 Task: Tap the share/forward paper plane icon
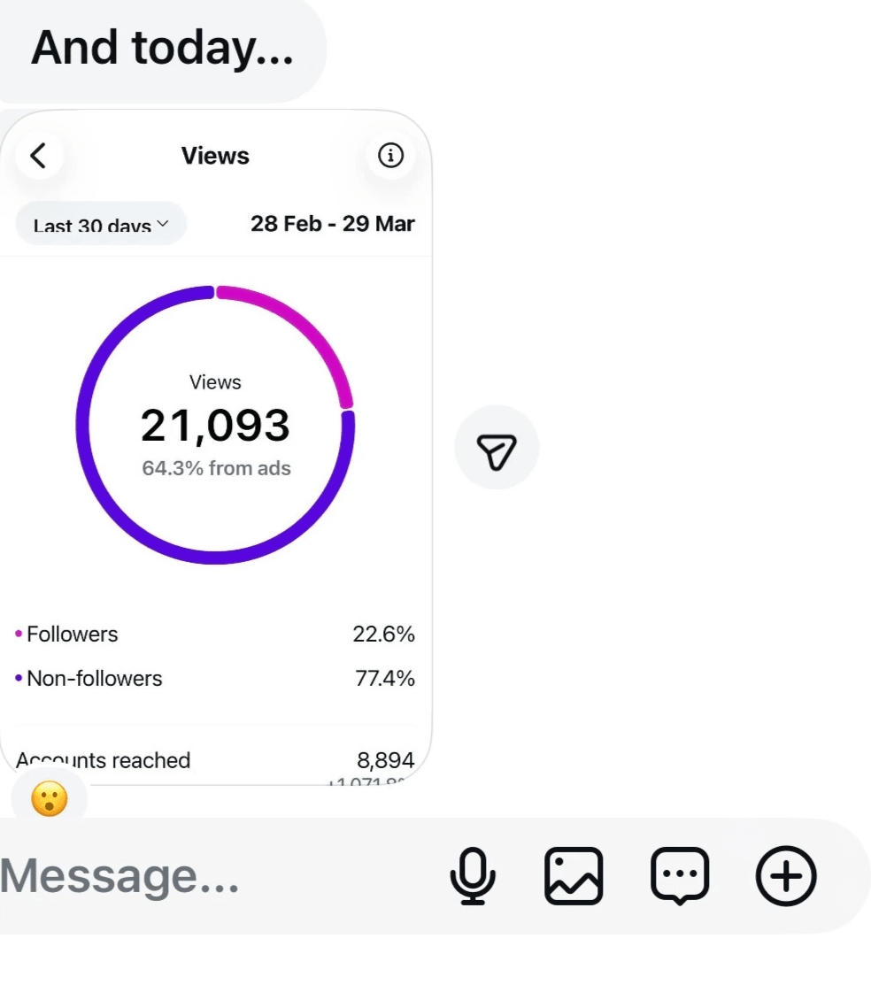pos(496,448)
